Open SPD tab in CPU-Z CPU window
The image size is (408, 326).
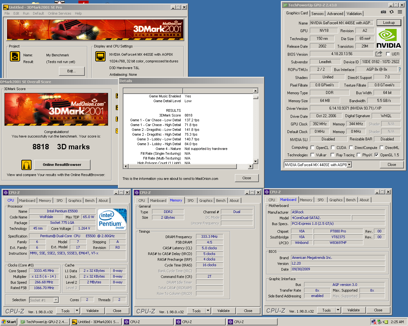coord(60,201)
